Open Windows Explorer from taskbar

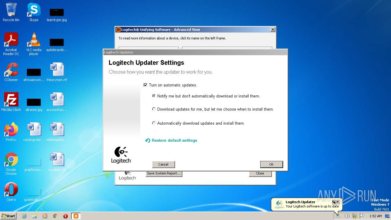[35, 216]
